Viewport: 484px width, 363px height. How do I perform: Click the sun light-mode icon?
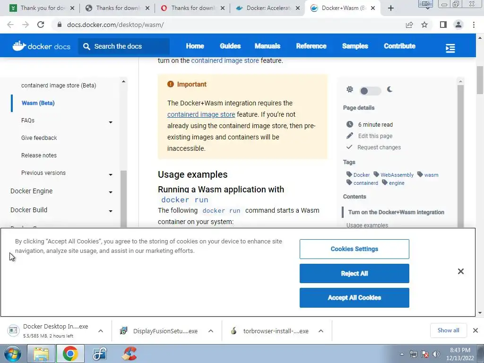point(350,89)
